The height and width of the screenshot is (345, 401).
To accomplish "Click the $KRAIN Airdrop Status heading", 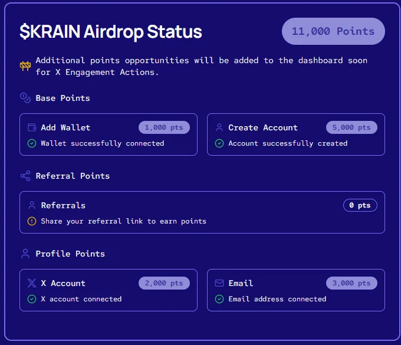I will 111,32.
